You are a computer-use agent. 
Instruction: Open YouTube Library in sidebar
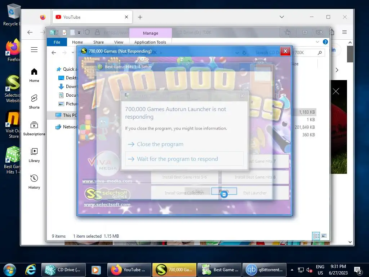point(34,155)
